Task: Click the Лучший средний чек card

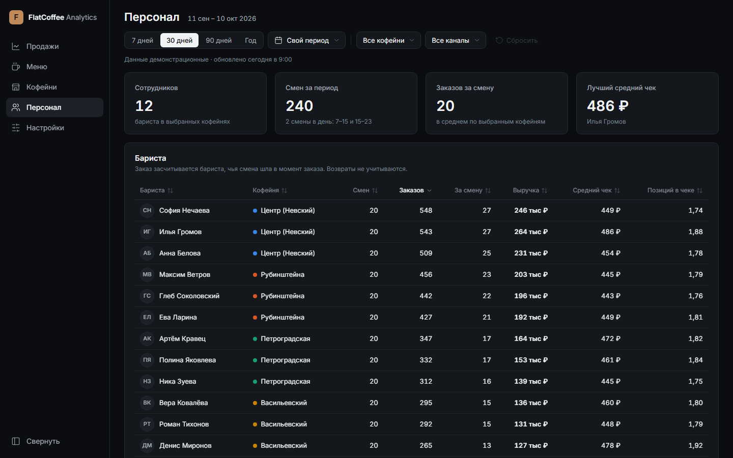Action: 647,103
